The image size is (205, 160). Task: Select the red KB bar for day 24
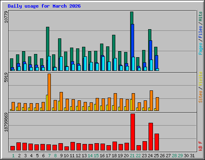click(151, 137)
